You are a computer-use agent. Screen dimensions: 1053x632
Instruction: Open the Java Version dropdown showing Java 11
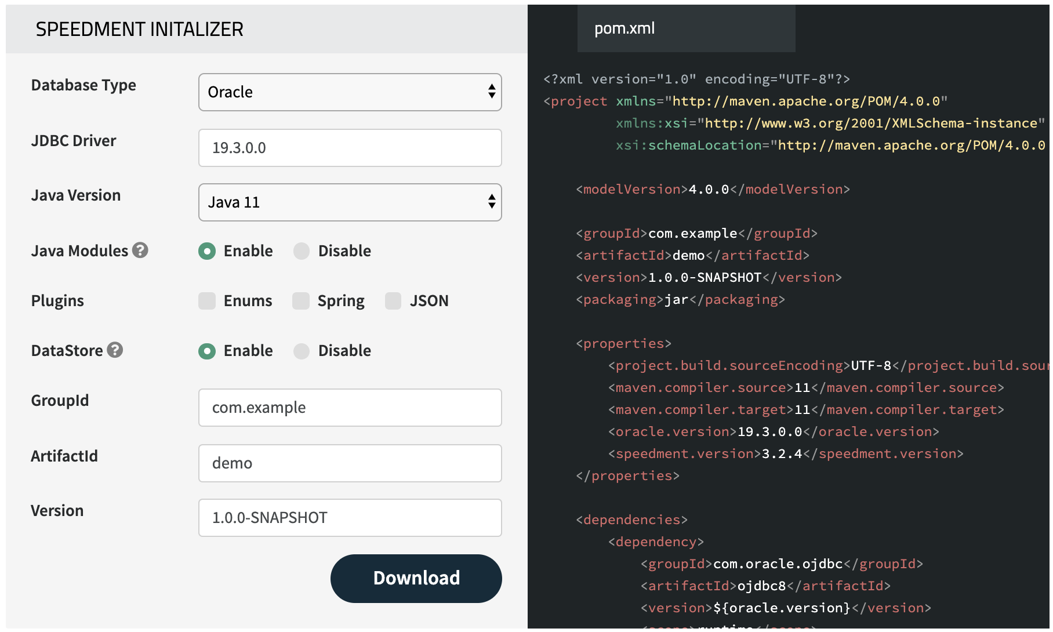pyautogui.click(x=350, y=202)
